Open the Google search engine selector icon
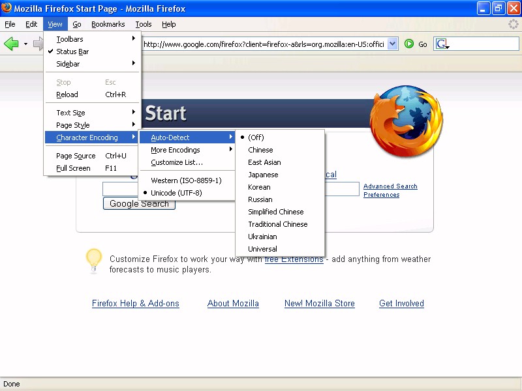This screenshot has height=391, width=522. pyautogui.click(x=442, y=44)
